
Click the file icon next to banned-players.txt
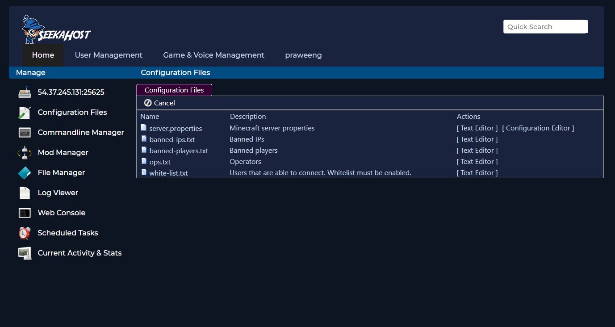point(144,150)
